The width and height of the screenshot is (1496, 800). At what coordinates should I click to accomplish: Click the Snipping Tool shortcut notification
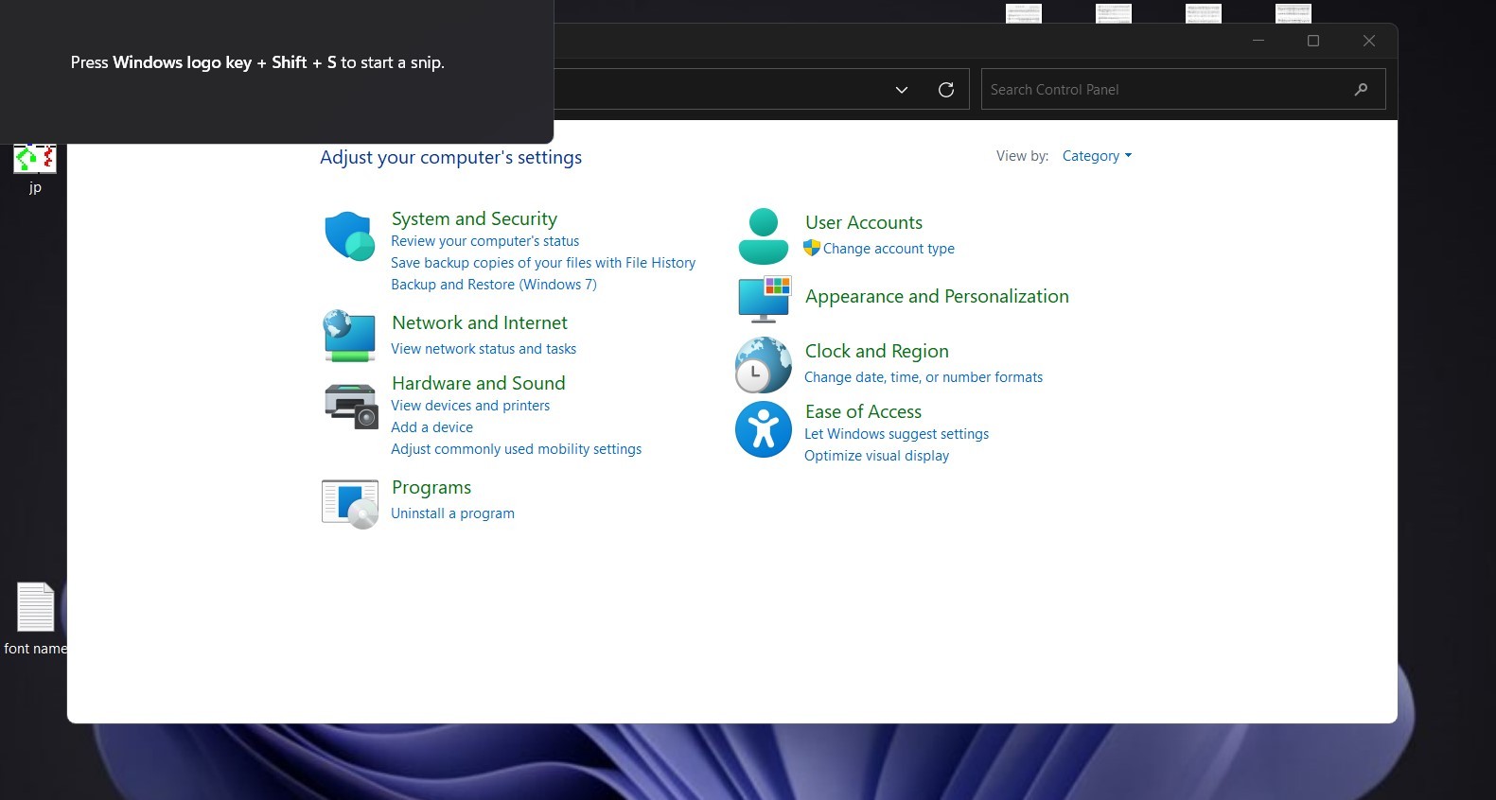276,72
